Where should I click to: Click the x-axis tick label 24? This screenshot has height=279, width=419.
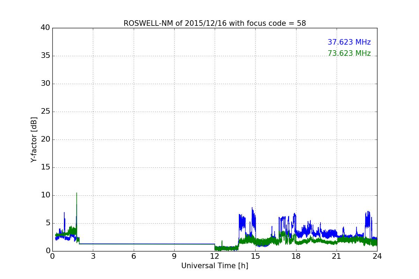tap(377, 256)
